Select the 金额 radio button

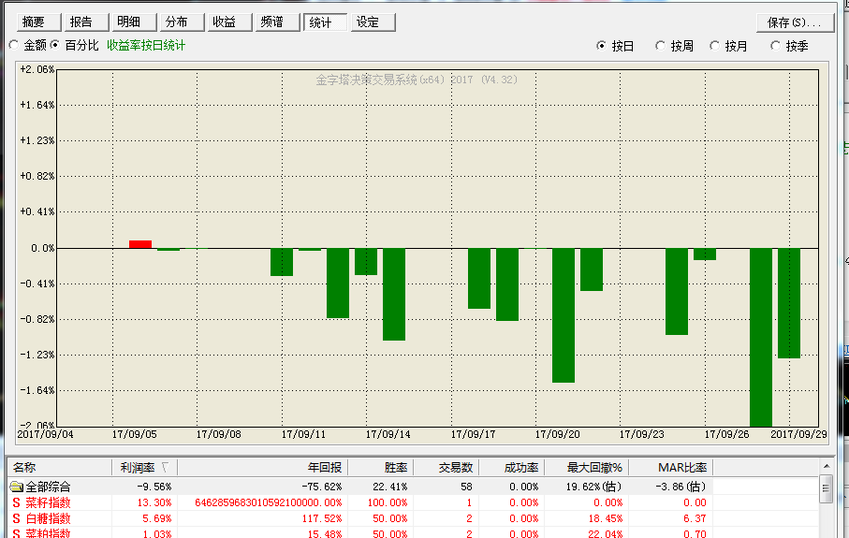[13, 45]
